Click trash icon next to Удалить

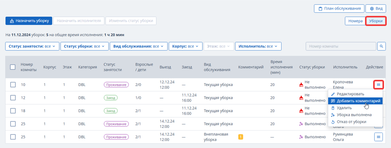(x=333, y=108)
